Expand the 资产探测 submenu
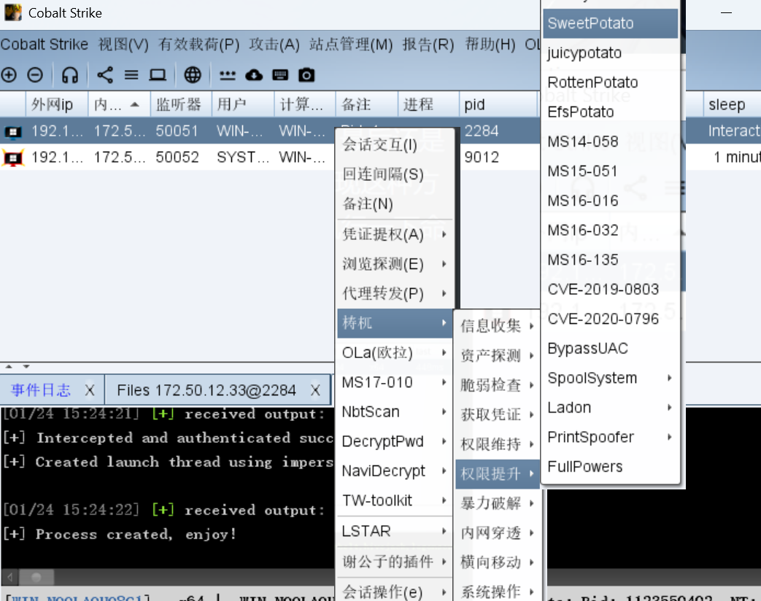Viewport: 761px width, 601px height. point(498,355)
